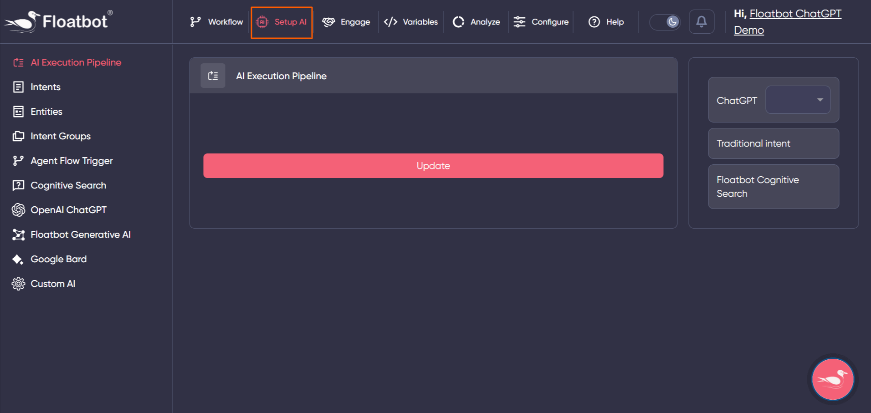The height and width of the screenshot is (413, 871).
Task: Click the Custom AI gear icon
Action: pyautogui.click(x=18, y=284)
